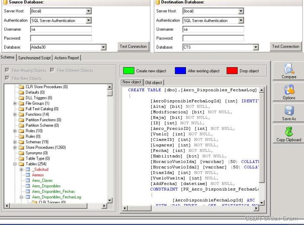Viewport: 304px width, 225px height.
Task: Toggle Filter New Objects checkbox
Action: point(7,78)
